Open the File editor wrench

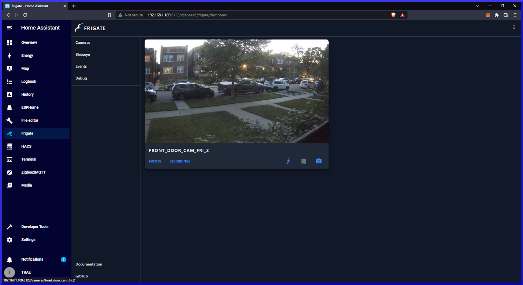pos(10,120)
